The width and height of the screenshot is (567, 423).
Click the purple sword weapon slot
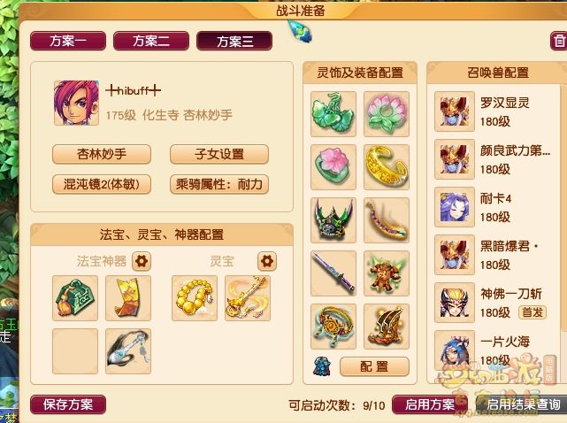tap(333, 273)
